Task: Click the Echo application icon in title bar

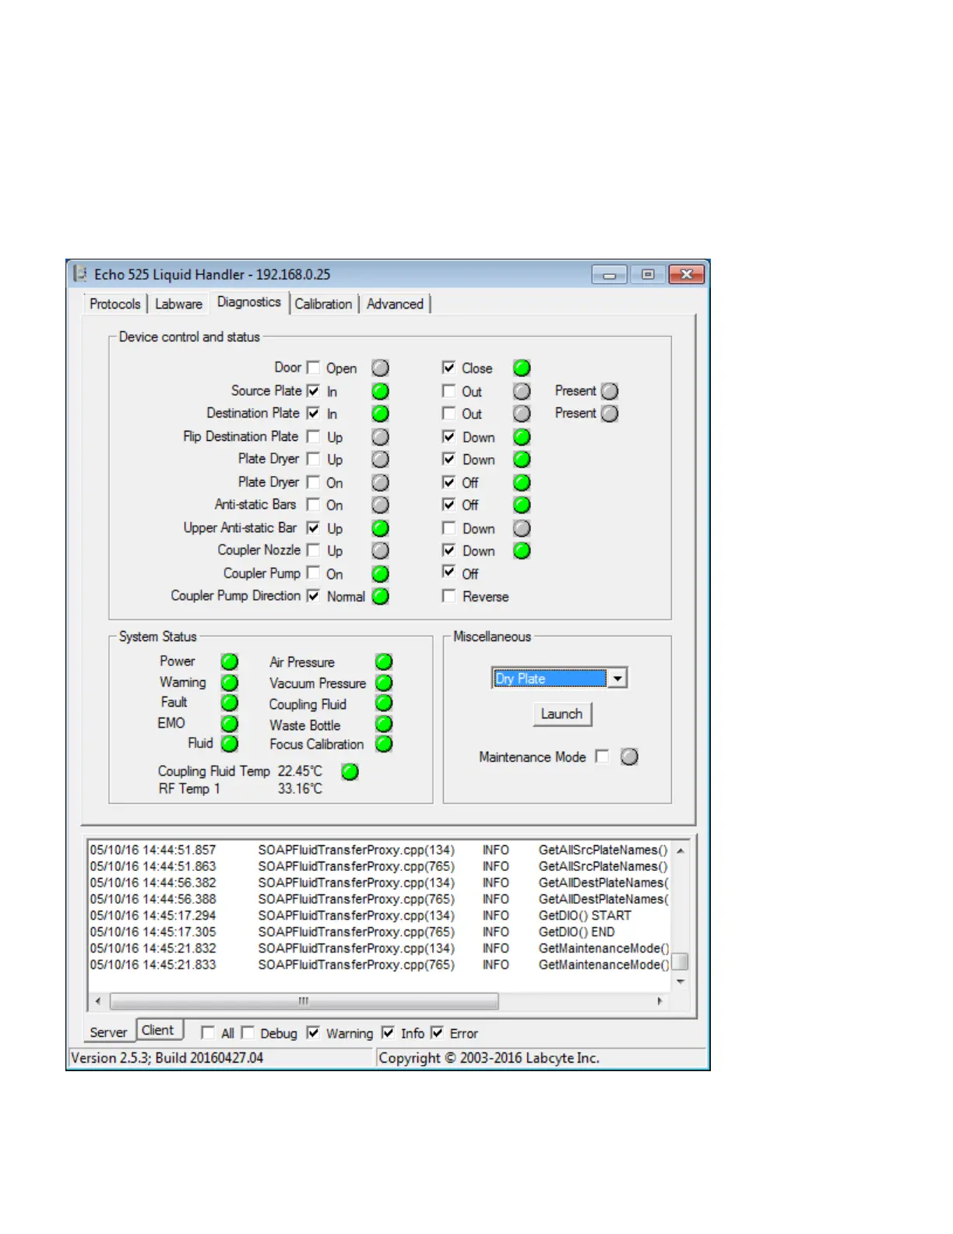Action: (80, 274)
